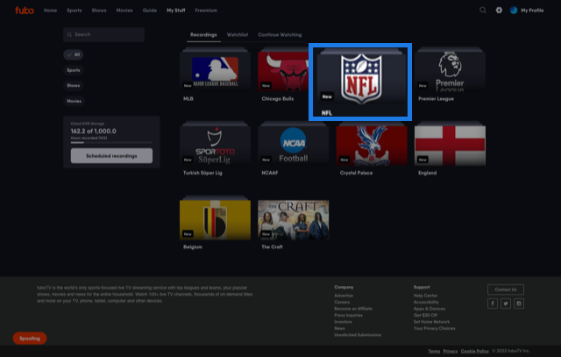The image size is (561, 357).
Task: Click the Contact Us button
Action: [x=506, y=289]
